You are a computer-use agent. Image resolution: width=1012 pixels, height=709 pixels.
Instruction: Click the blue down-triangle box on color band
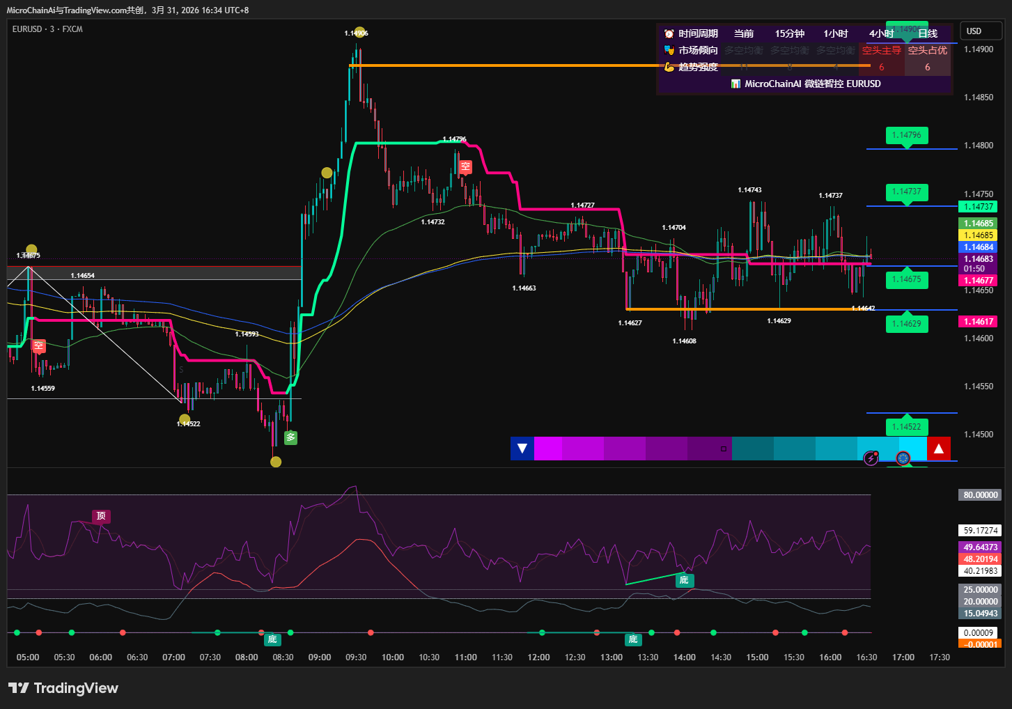click(x=522, y=449)
